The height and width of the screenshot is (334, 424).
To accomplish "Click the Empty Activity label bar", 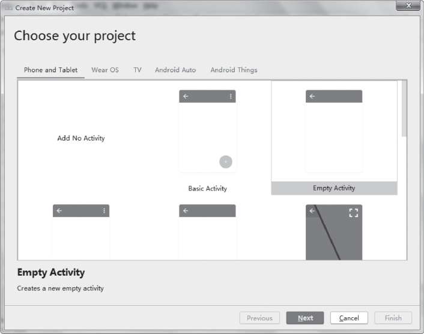I will 335,188.
